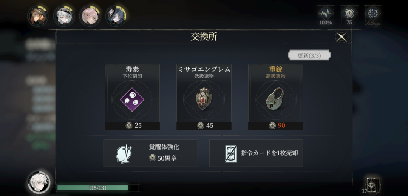Select the silver-haired character portrait
The height and width of the screenshot is (196, 408).
64,16
